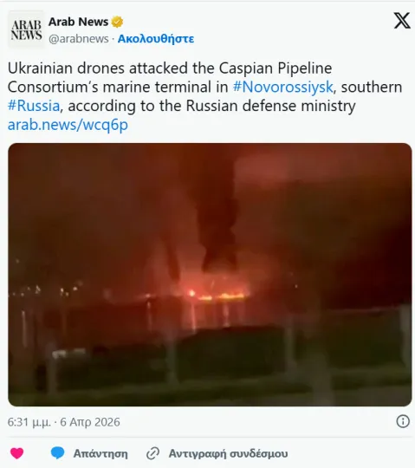Like the post with the heart icon
Image resolution: width=415 pixels, height=468 pixels.
tap(17, 453)
